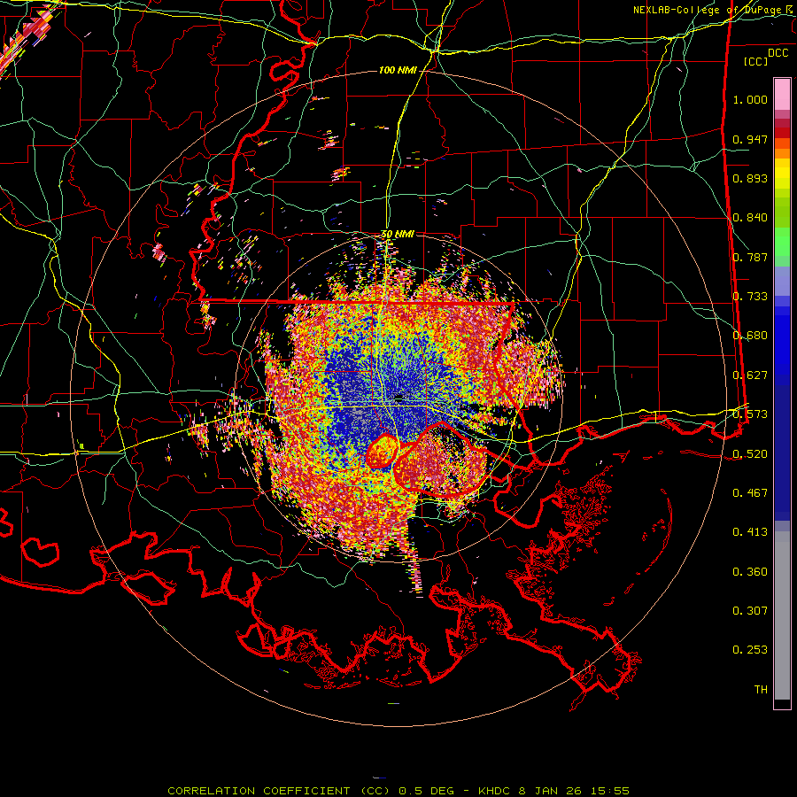
Task: Click the 0.627 scale value
Action: (750, 375)
